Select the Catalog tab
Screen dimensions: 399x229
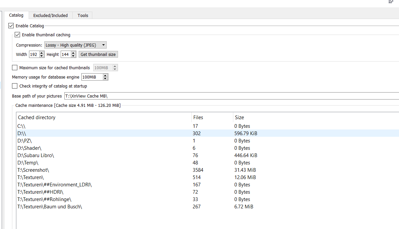click(x=16, y=15)
